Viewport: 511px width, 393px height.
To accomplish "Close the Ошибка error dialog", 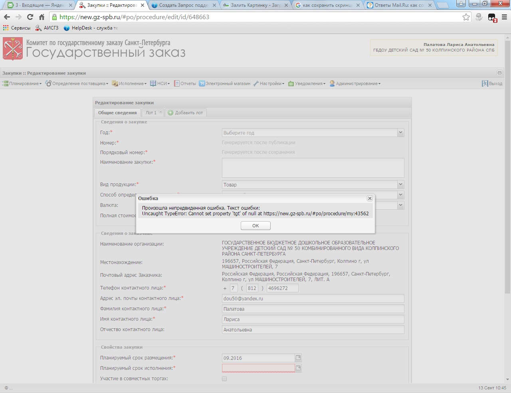I will [370, 198].
